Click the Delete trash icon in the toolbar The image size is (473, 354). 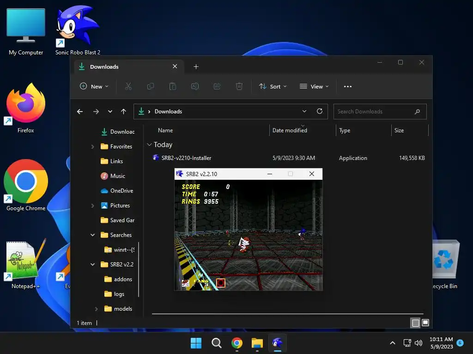(x=239, y=86)
